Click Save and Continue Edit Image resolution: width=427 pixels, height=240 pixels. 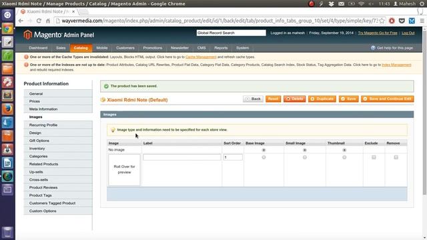click(387, 99)
